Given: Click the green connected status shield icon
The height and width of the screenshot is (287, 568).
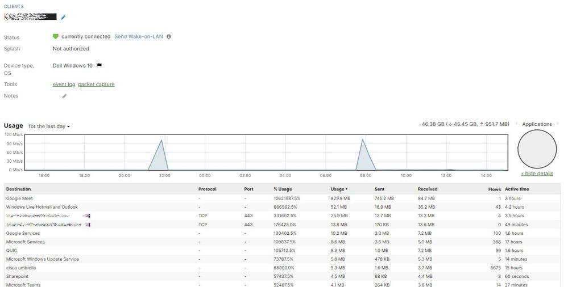Looking at the screenshot, I should (x=56, y=36).
